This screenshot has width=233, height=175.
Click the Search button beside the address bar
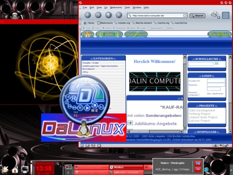pos(197,15)
